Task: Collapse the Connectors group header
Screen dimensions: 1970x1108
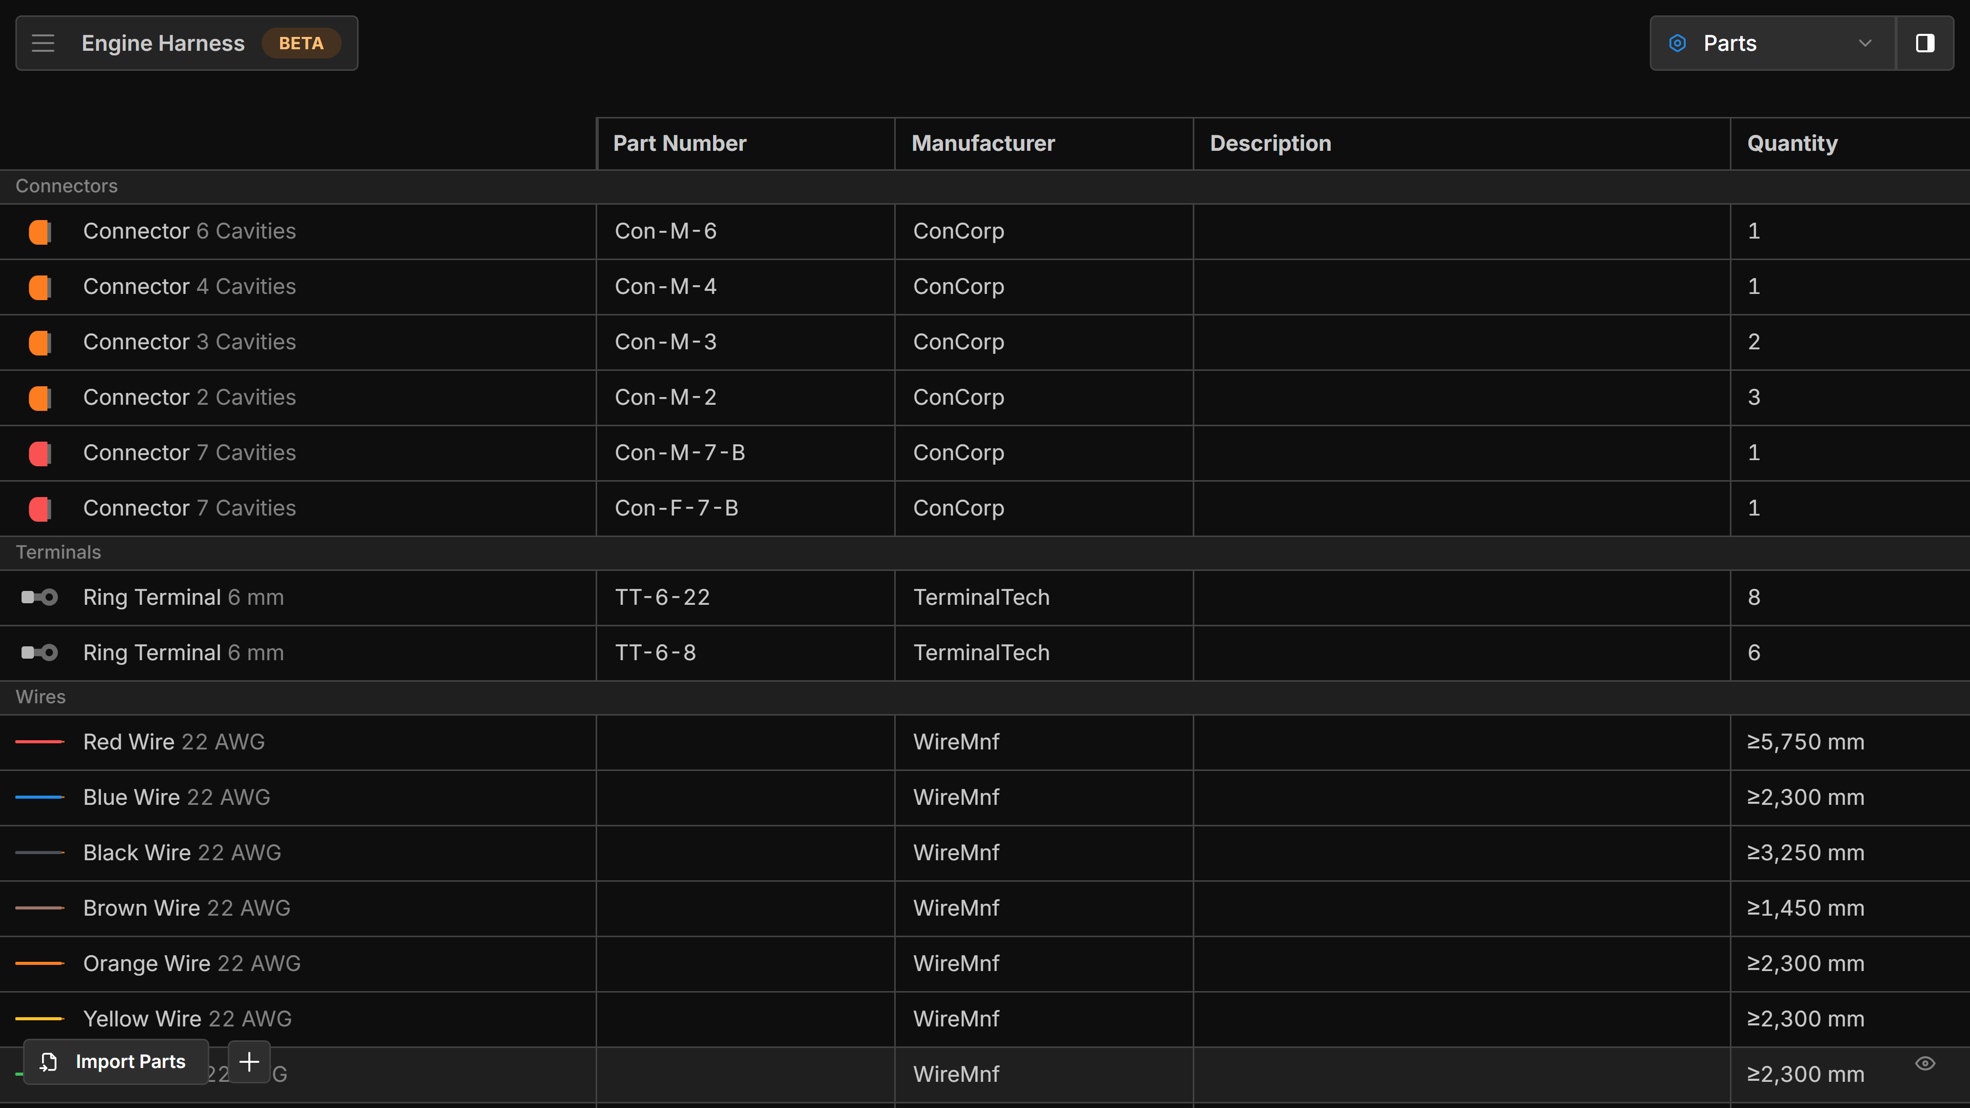Action: (67, 187)
